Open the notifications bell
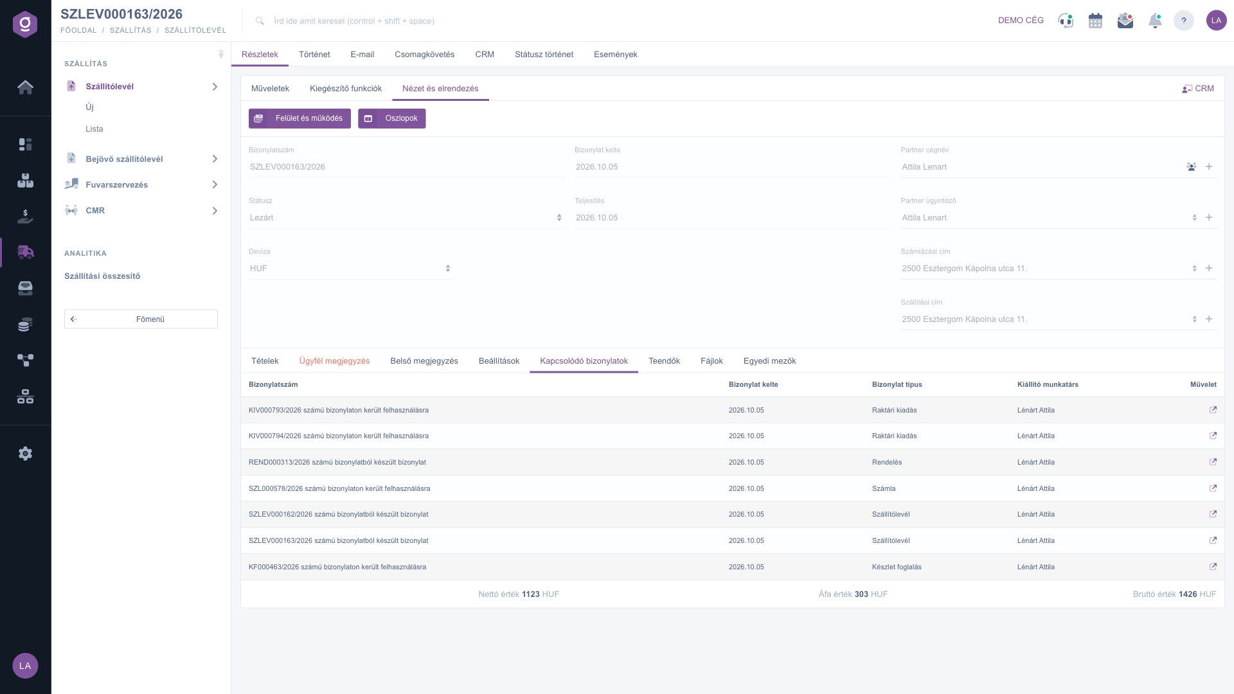Viewport: 1234px width, 694px height. (x=1155, y=21)
